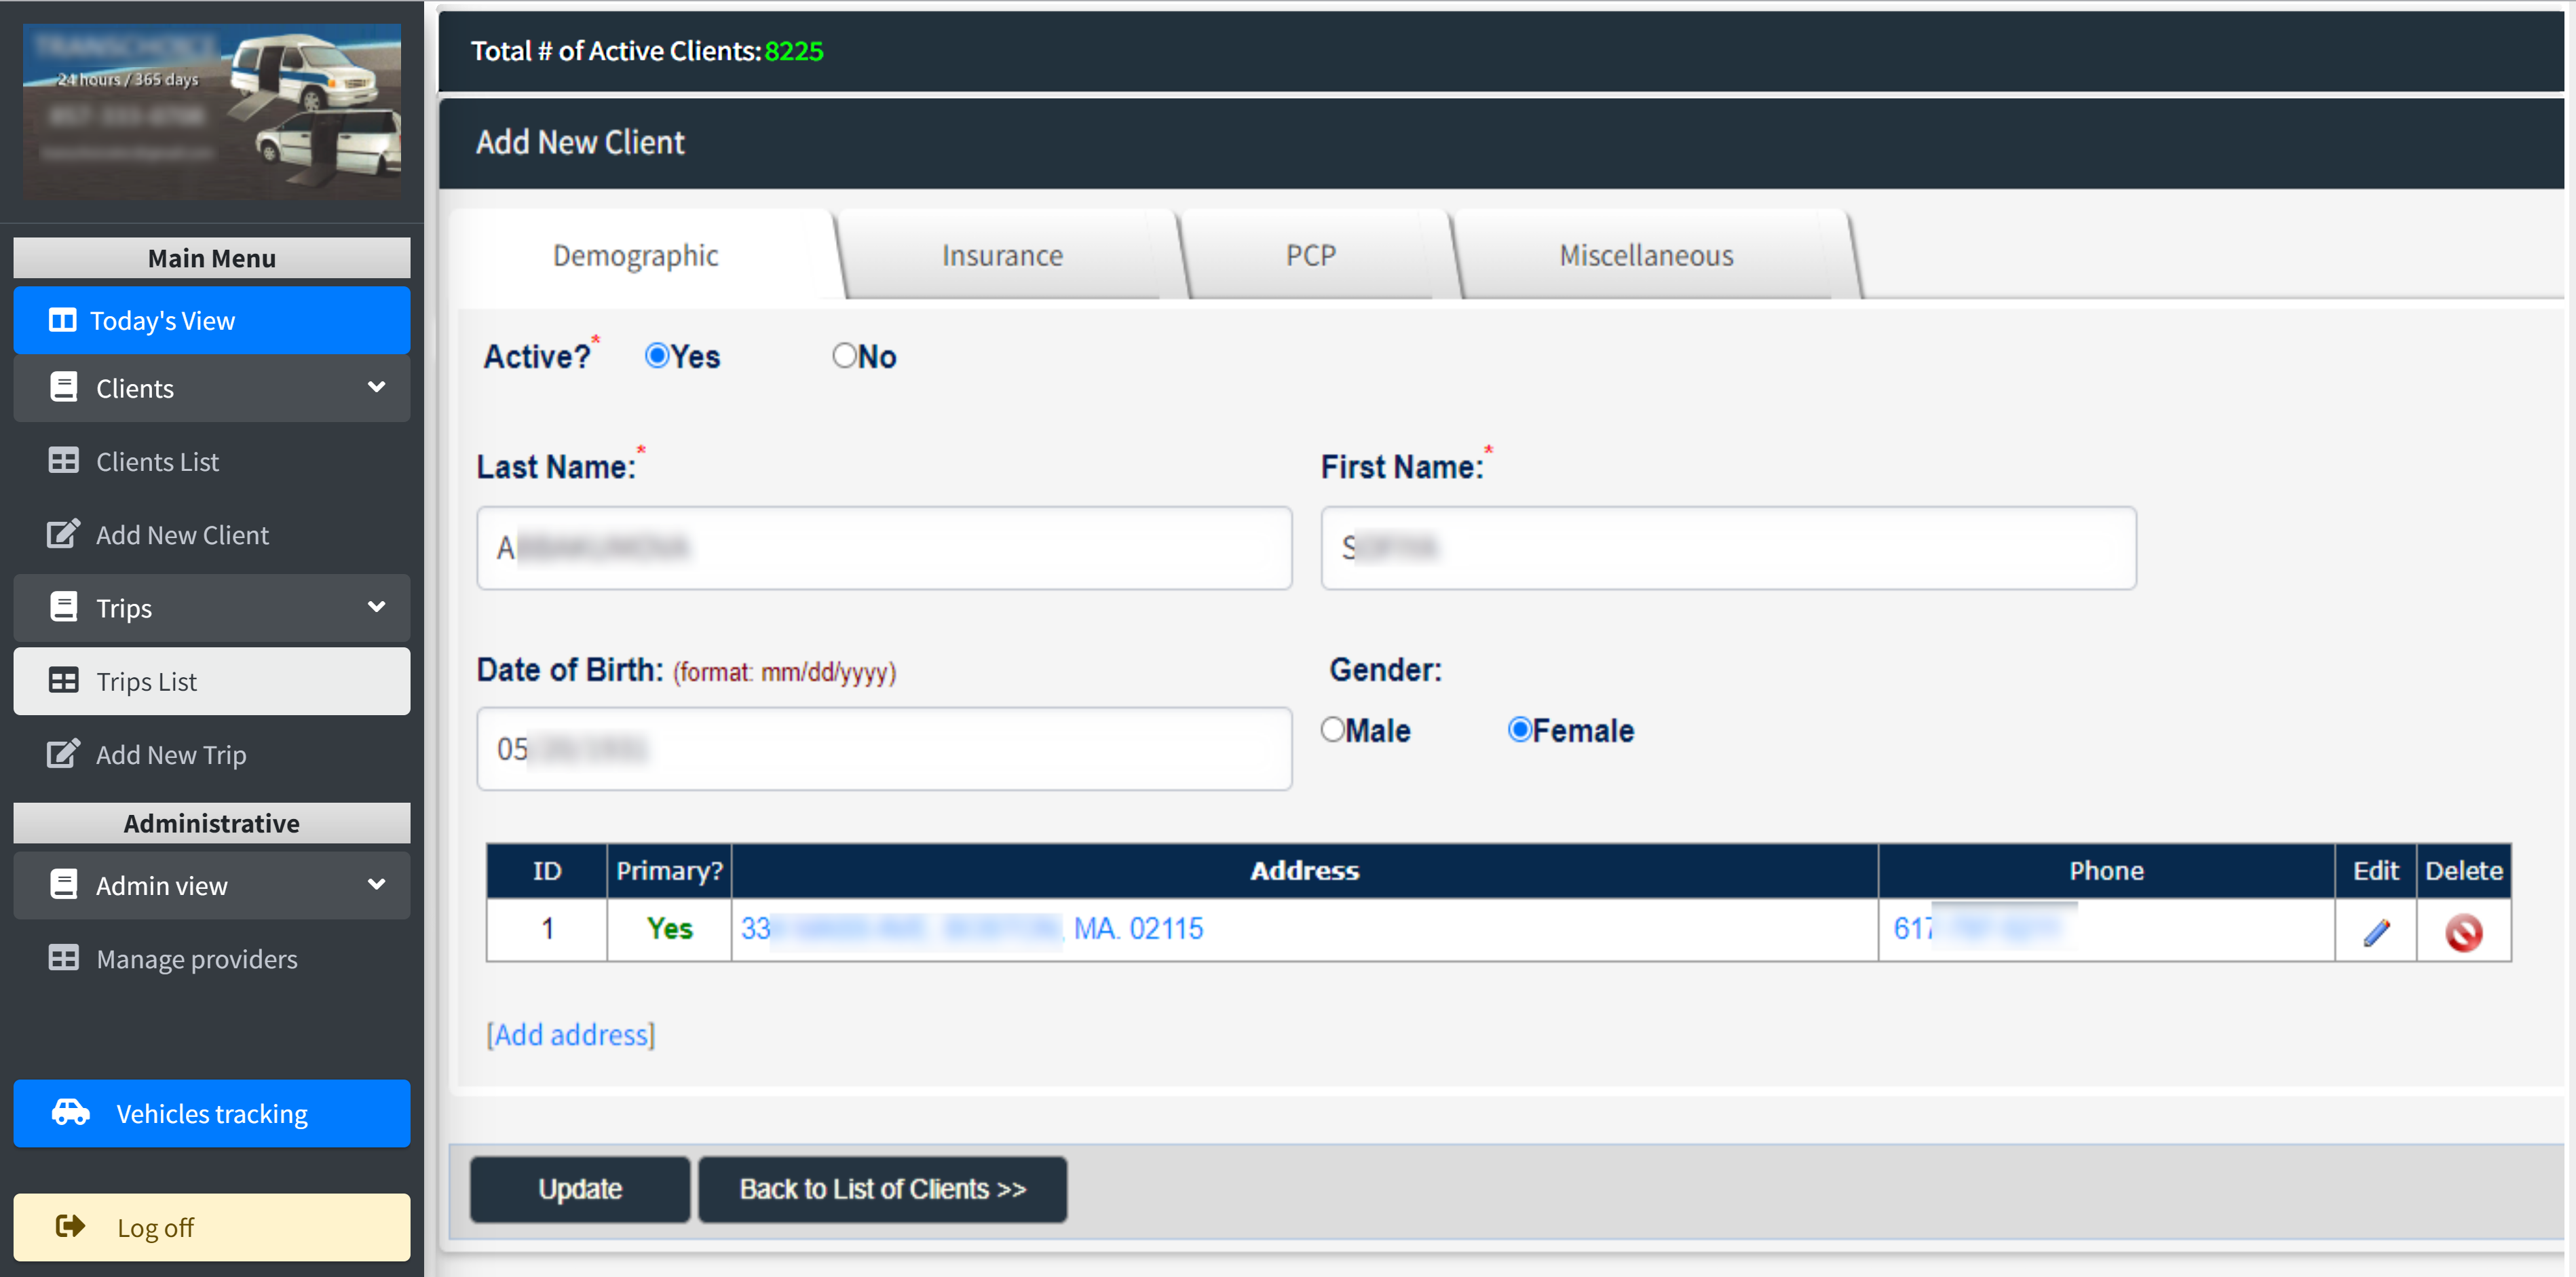Open the Miscellaneous tab
The width and height of the screenshot is (2576, 1277).
coord(1645,256)
